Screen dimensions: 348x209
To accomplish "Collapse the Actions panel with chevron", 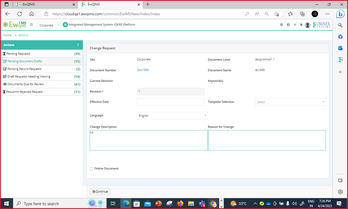I will pos(78,45).
